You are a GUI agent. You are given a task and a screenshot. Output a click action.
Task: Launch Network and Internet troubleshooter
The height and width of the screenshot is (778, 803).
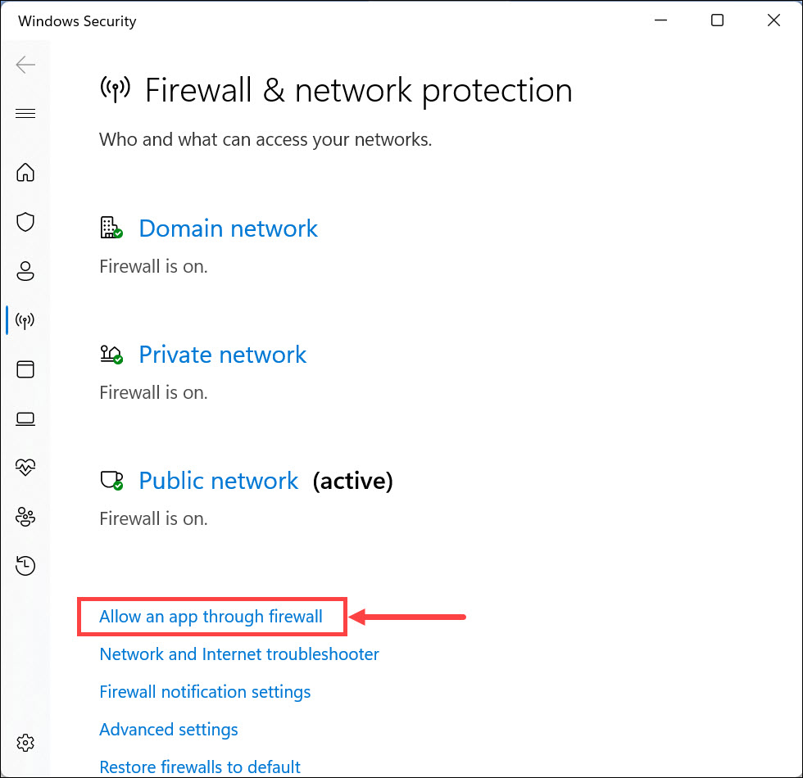click(239, 654)
